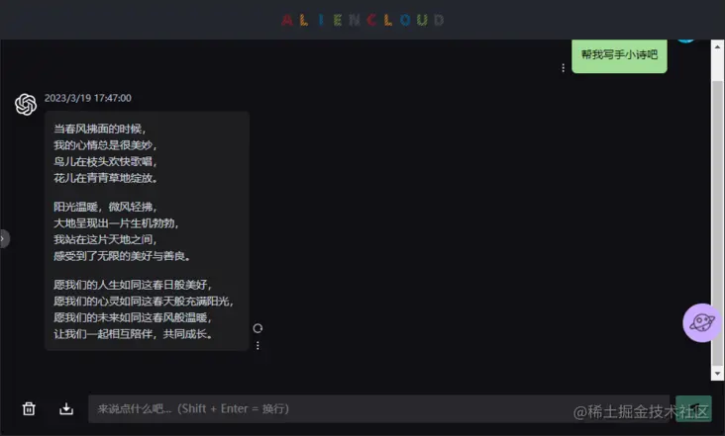
Task: Focus the '来说点什么吧...' message input field
Action: tap(378, 408)
